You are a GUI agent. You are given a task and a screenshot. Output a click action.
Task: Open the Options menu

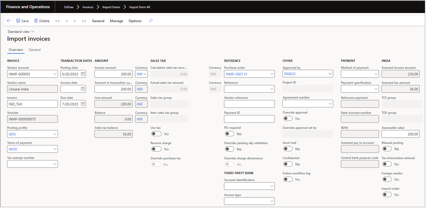(x=135, y=21)
